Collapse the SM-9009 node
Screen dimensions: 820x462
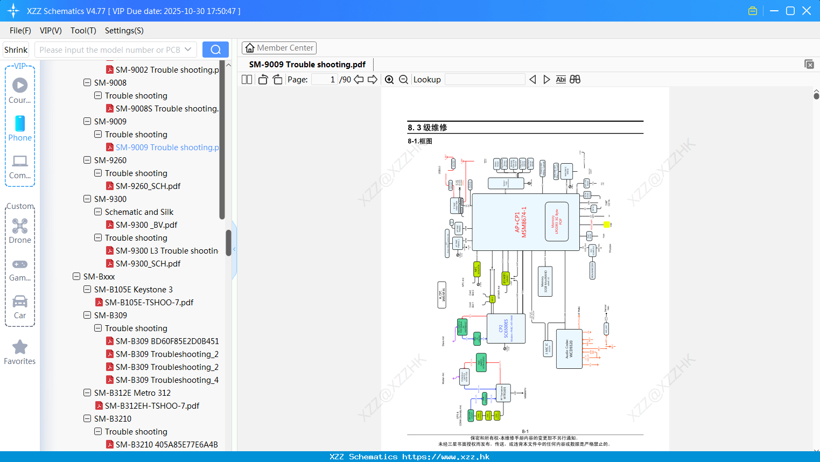click(x=87, y=122)
